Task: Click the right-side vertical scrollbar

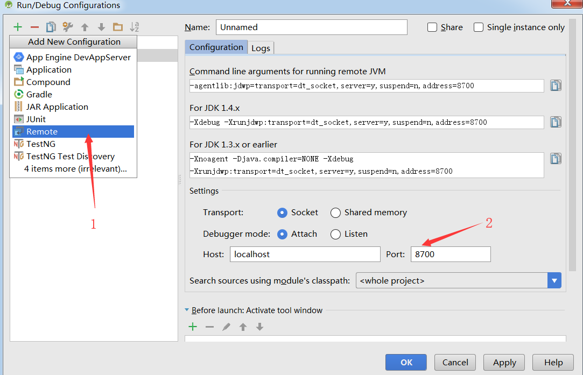Action: click(x=572, y=145)
